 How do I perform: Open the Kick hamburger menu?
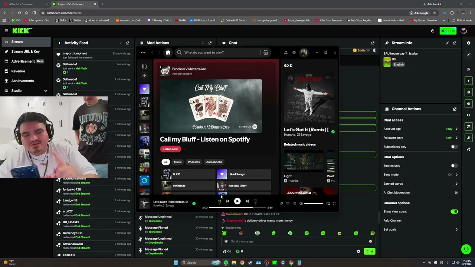(x=6, y=31)
